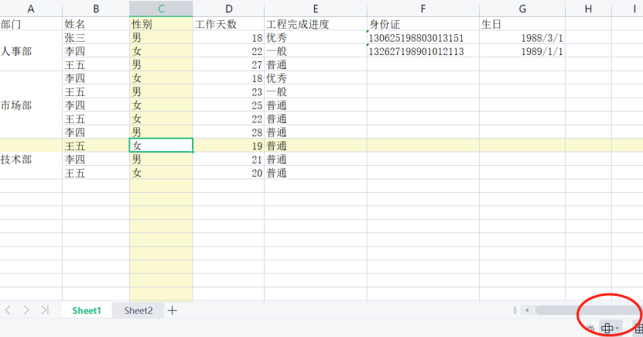Select the 工作天数 header cell

[x=228, y=24]
